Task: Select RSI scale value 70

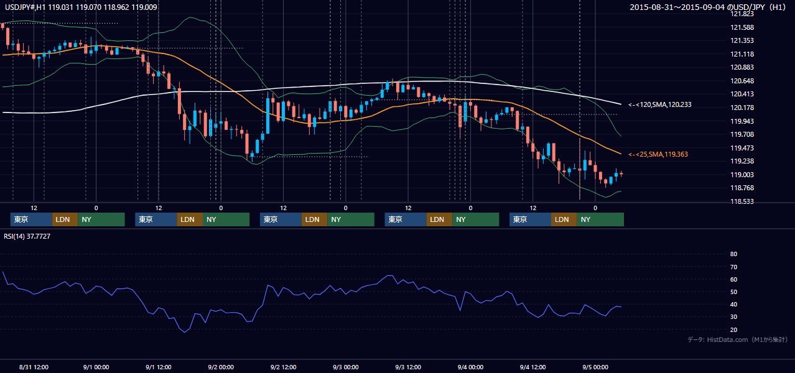Action: pos(733,267)
